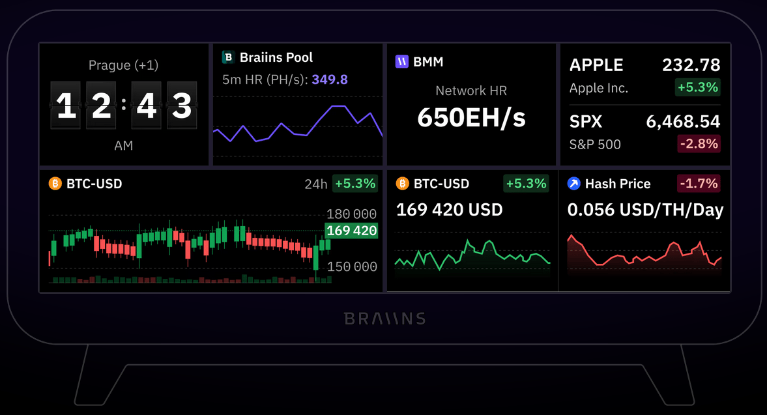Click the 650EH/s network hashrate value
767x415 pixels.
471,118
